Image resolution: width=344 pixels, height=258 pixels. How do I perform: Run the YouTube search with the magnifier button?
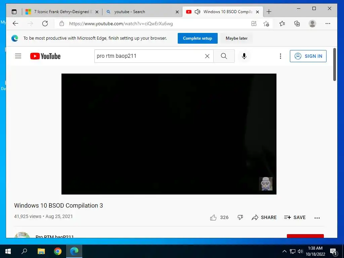[224, 56]
